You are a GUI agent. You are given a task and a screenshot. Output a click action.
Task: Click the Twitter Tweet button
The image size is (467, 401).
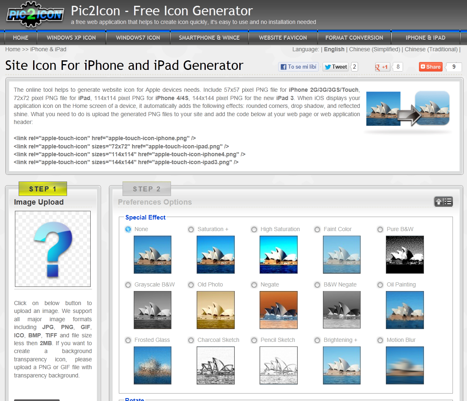[x=336, y=67]
